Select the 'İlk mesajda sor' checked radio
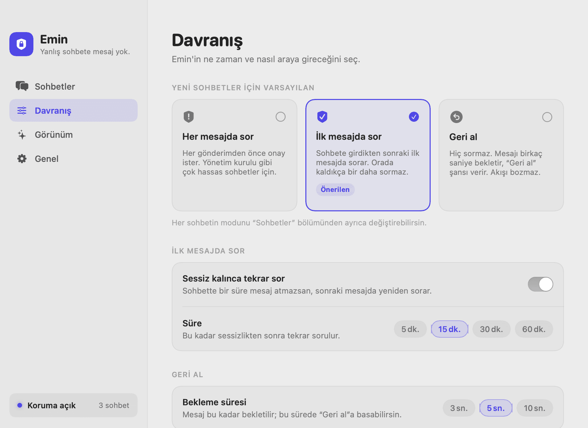Screen dimensions: 588x428 click(414, 117)
